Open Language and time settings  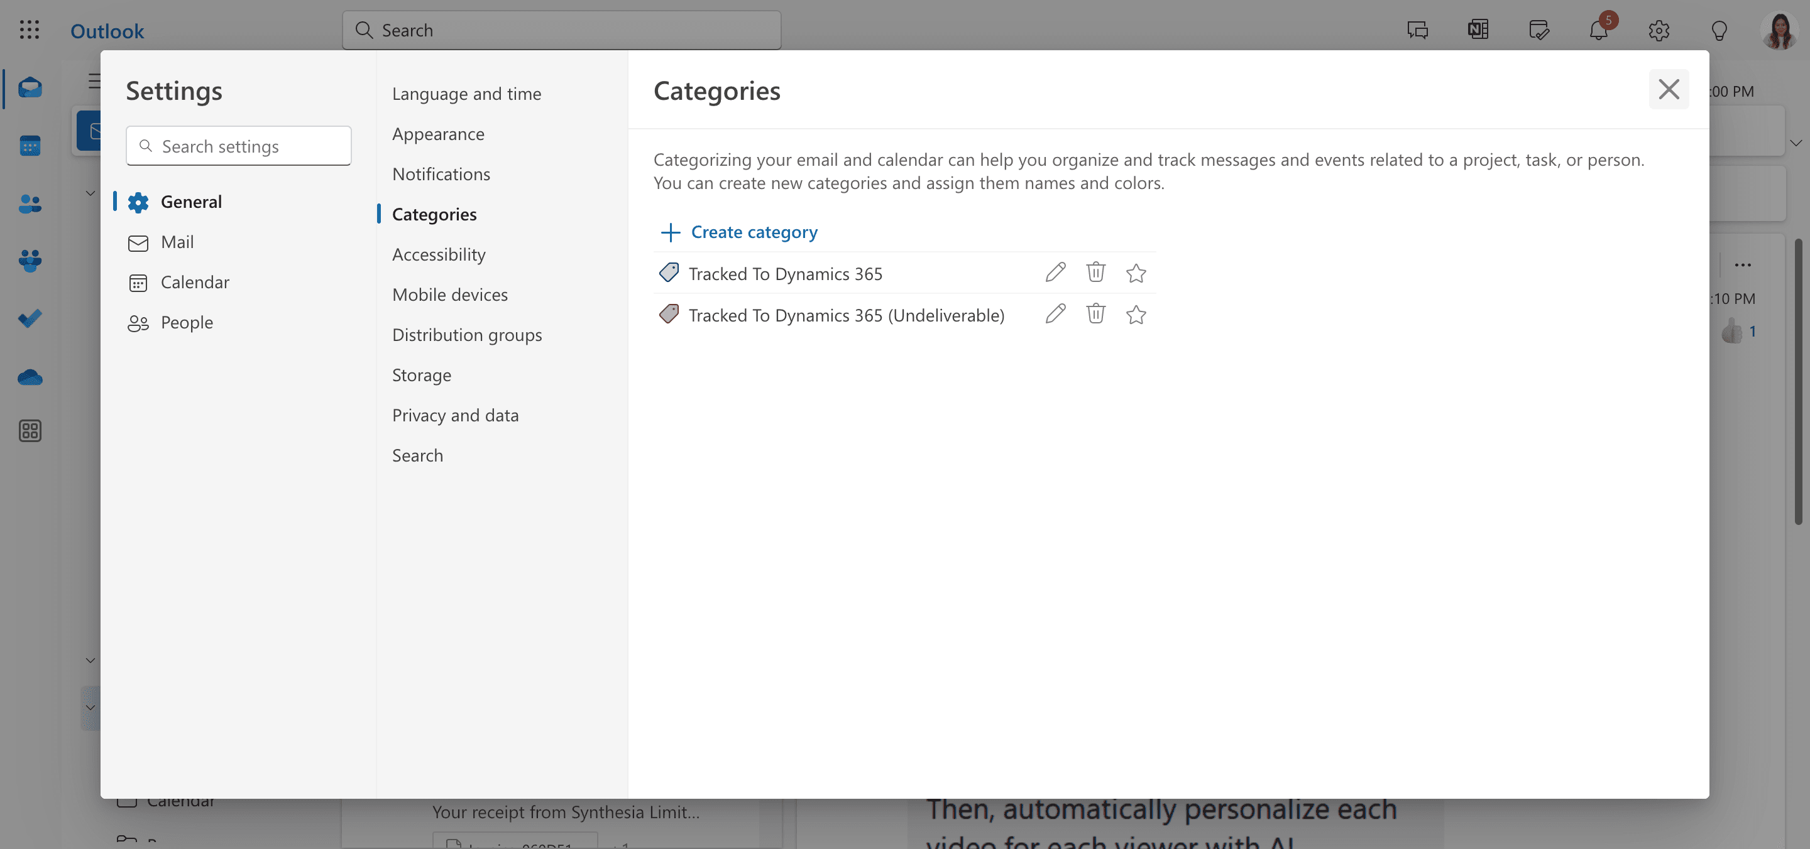[466, 94]
